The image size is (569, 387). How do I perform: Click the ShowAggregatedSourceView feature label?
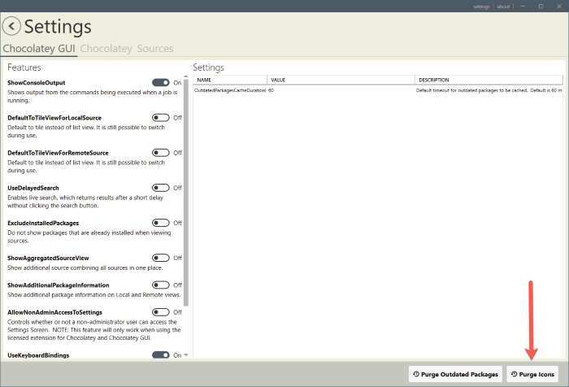[x=48, y=258]
